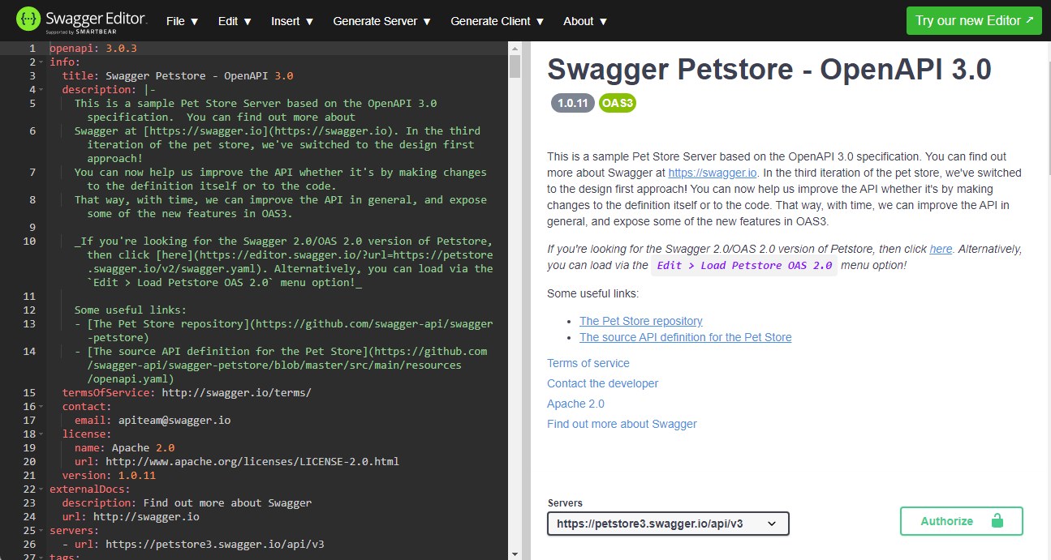Click the 1.0.11 version badge
The image size is (1051, 560).
[x=572, y=104]
